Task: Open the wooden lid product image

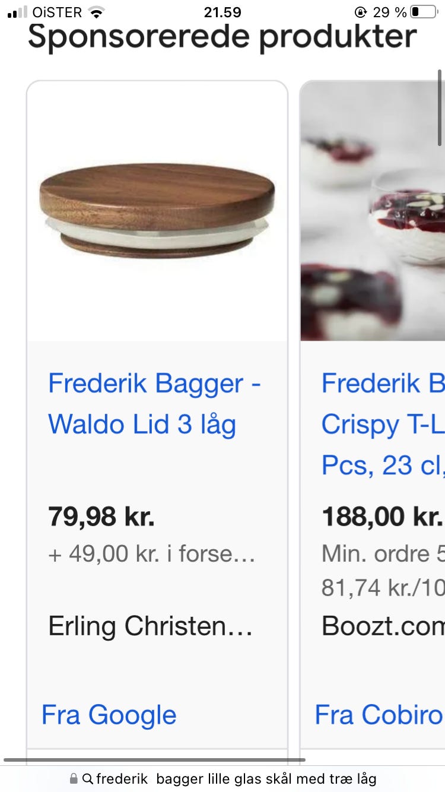Action: [157, 211]
